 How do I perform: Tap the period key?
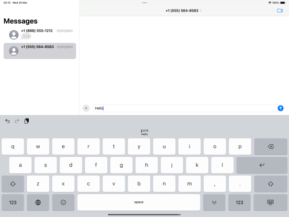click(x=240, y=184)
